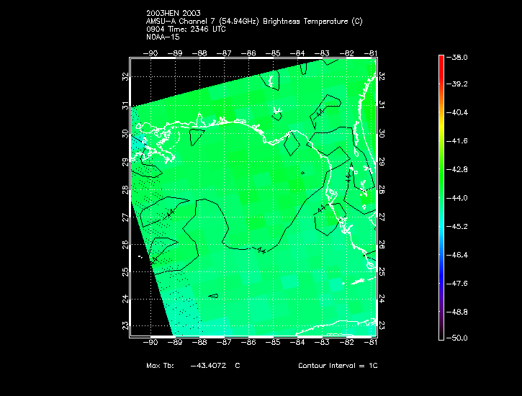The image size is (522, 396).
Task: Select the "-46.4" colorbar tick value
Action: click(x=457, y=255)
